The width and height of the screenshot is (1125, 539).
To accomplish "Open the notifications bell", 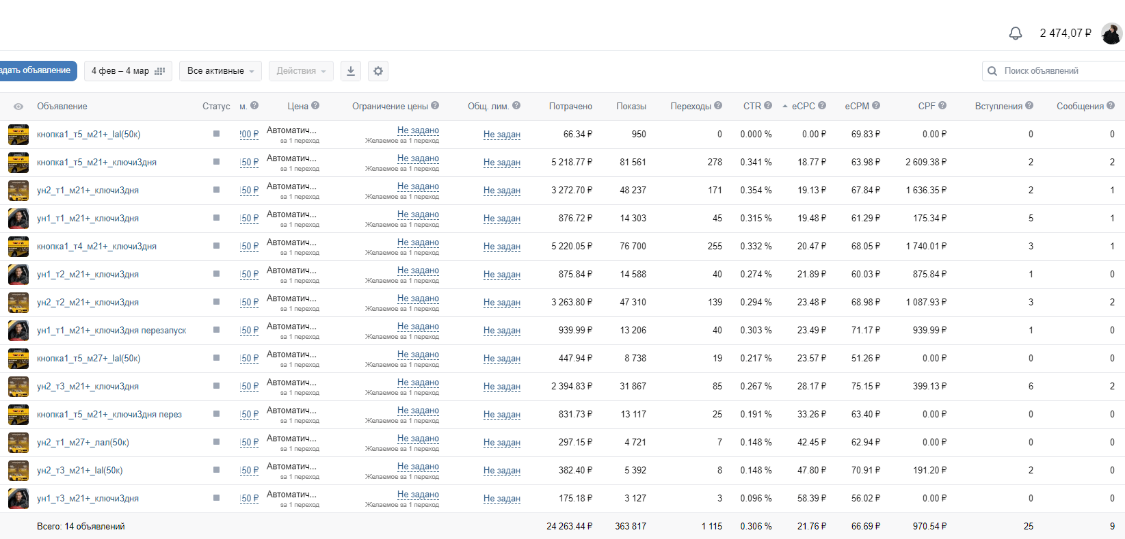I will coord(1016,33).
